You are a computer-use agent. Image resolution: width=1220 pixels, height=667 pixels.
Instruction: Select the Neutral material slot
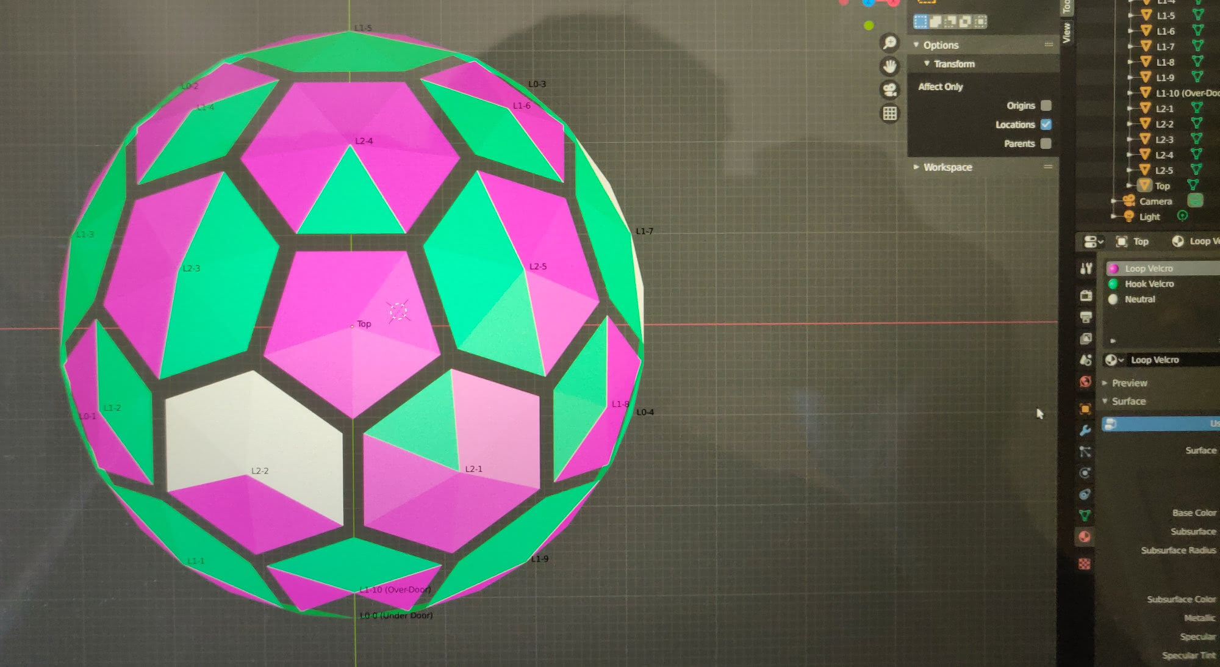(1163, 299)
